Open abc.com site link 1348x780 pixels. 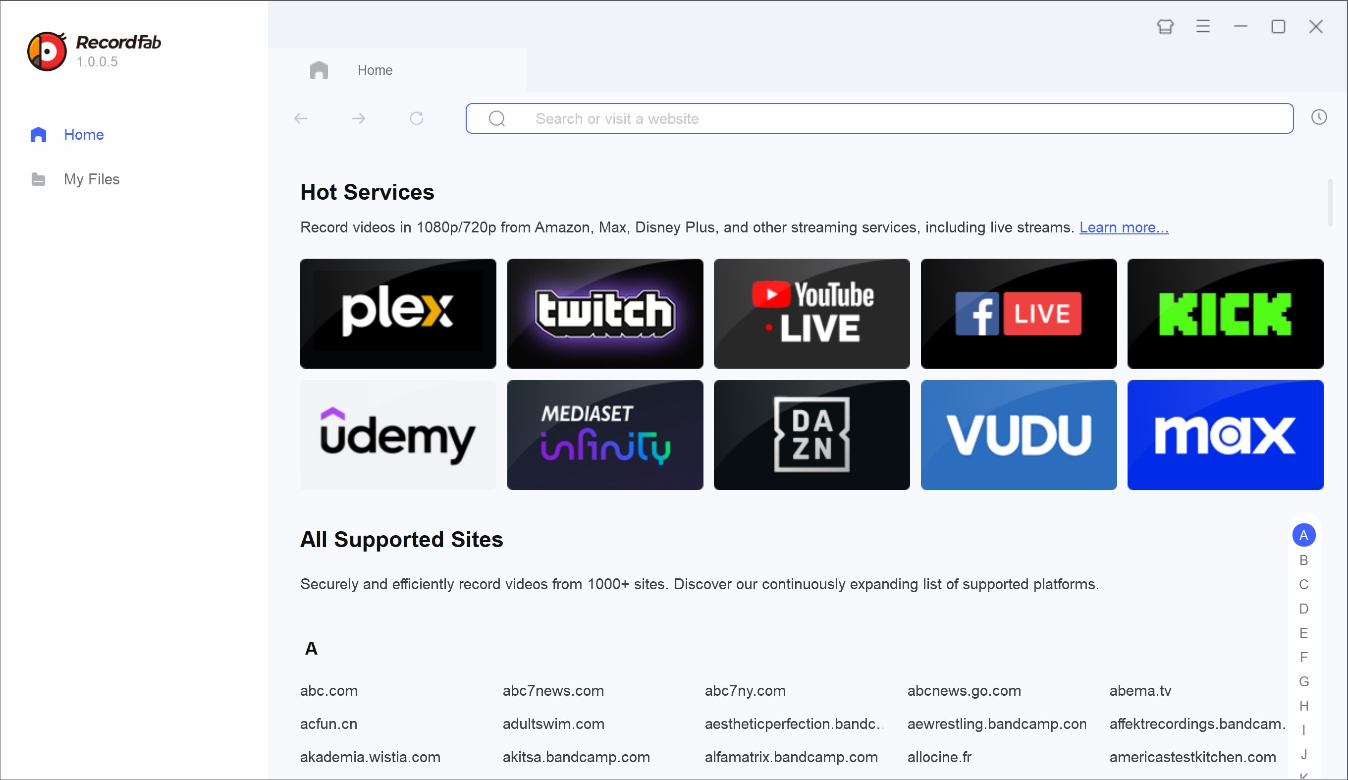(329, 691)
